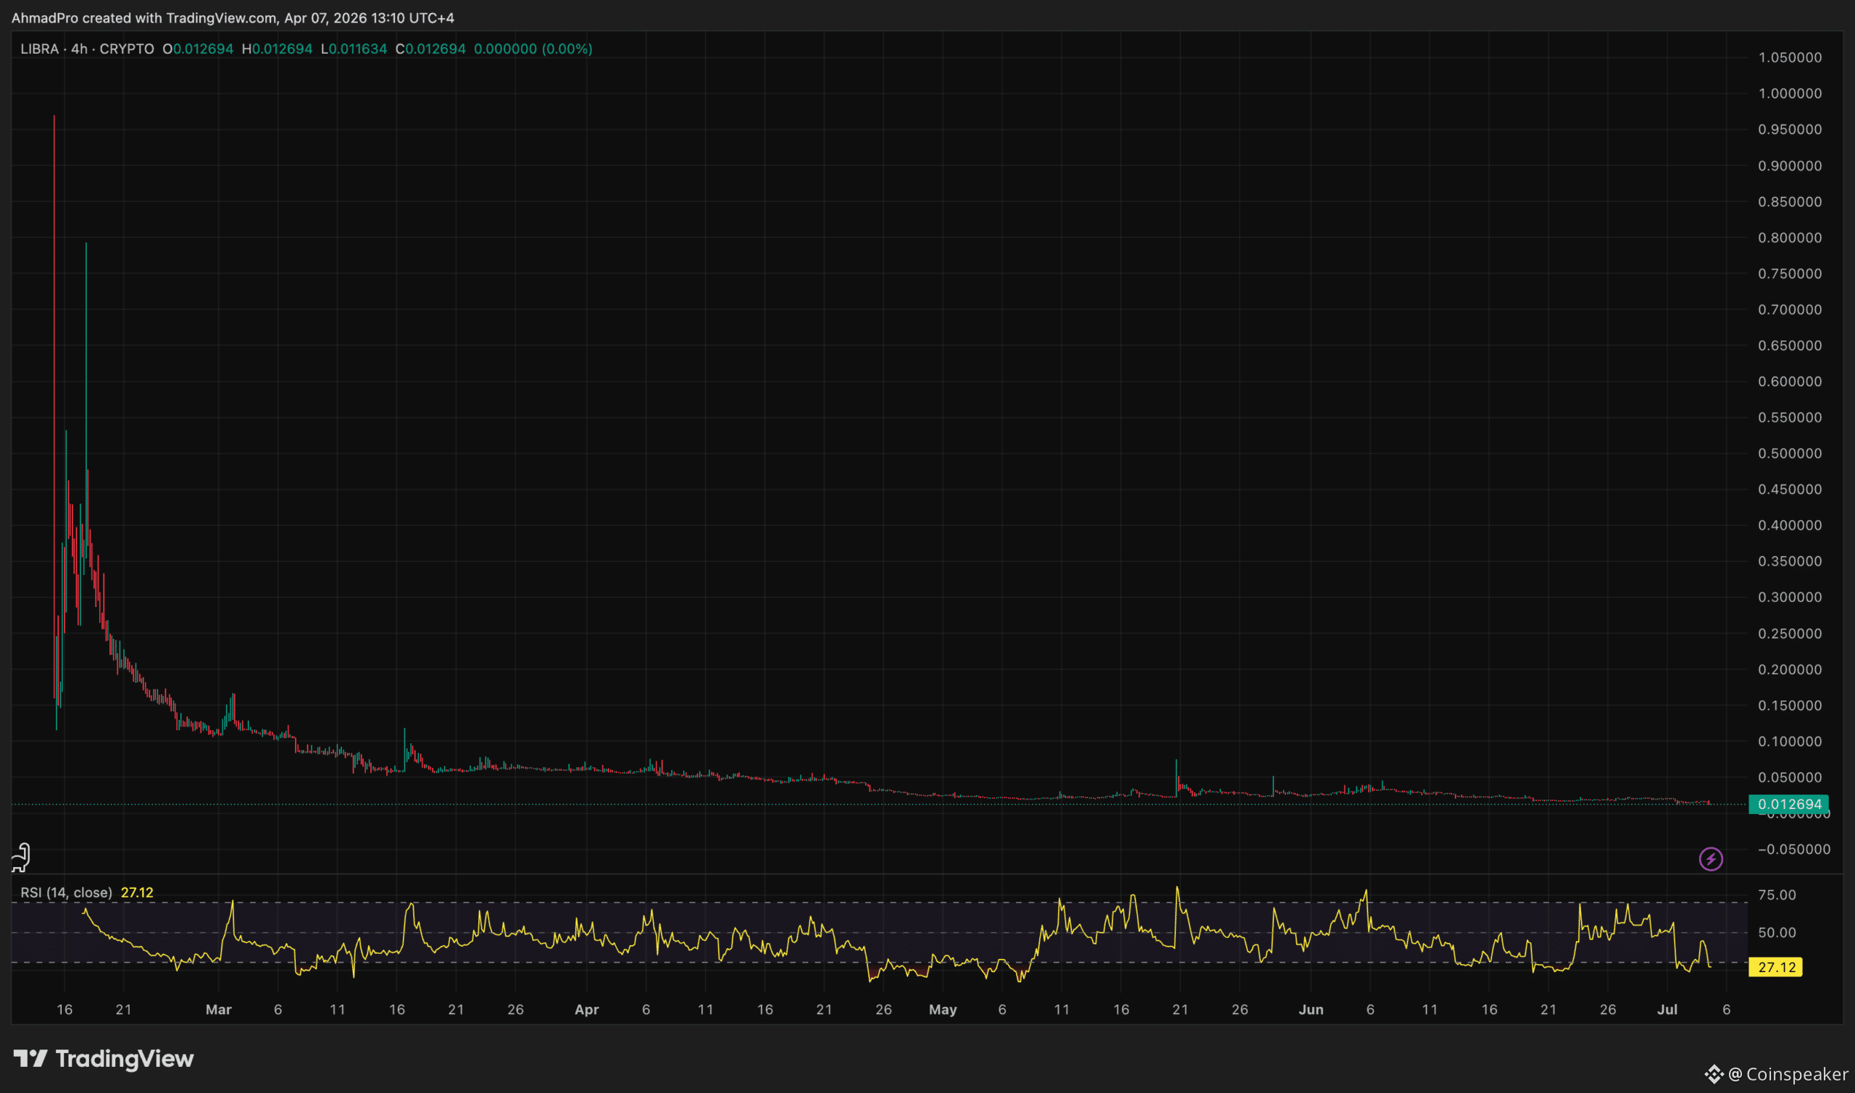Image resolution: width=1855 pixels, height=1093 pixels.
Task: Click the Jun label on the date axis
Action: tap(1311, 1009)
